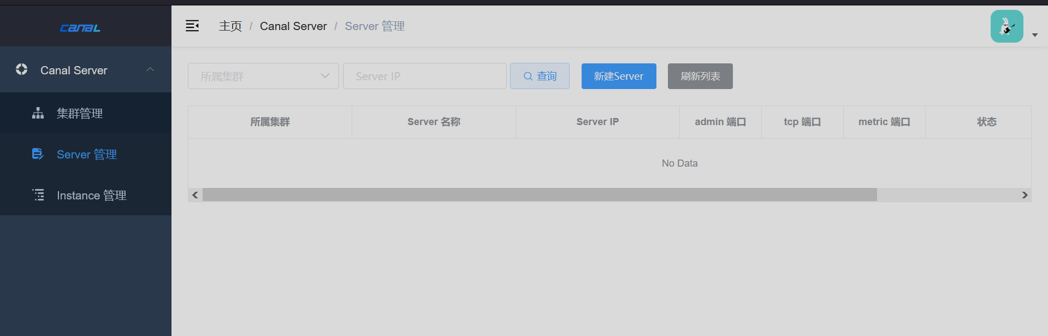The width and height of the screenshot is (1048, 336).
Task: Click the Instance 管理 list icon
Action: 38,195
